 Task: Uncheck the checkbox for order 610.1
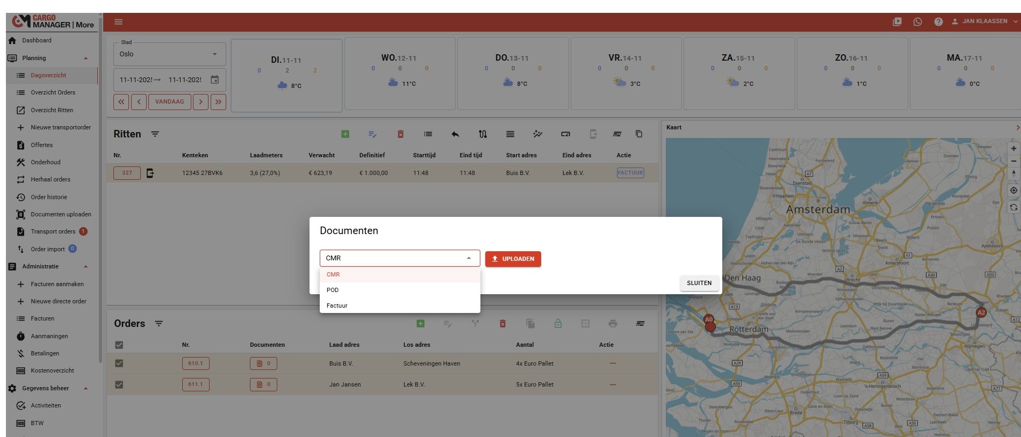click(x=119, y=363)
